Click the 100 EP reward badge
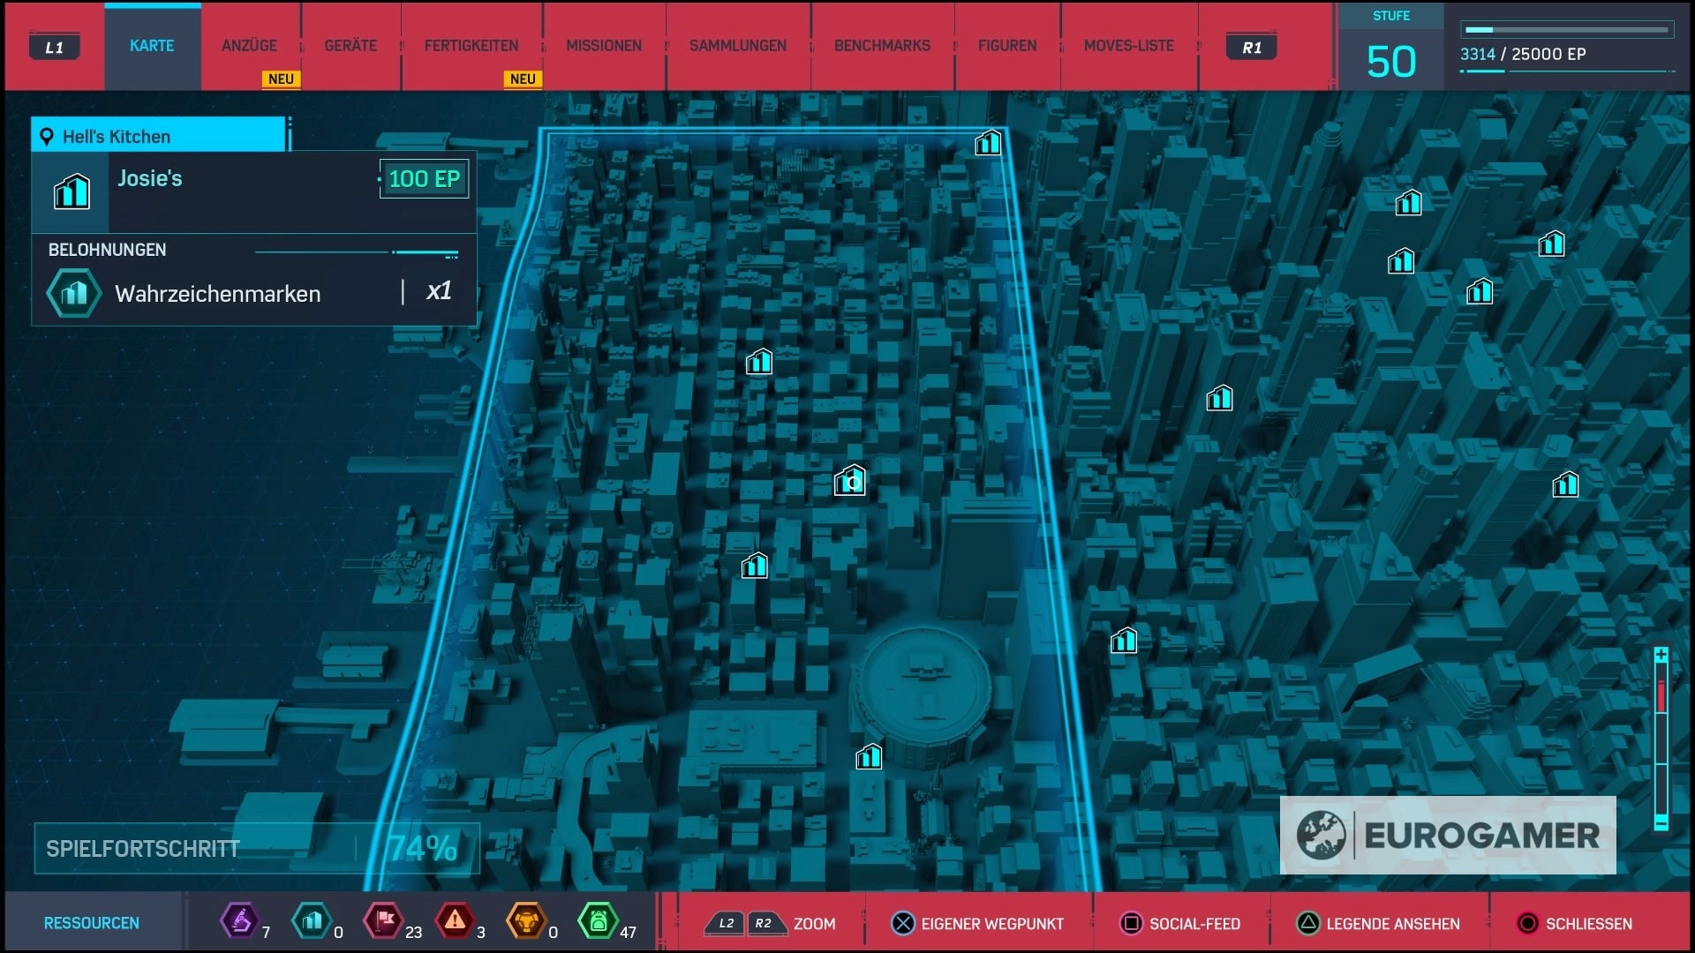This screenshot has height=953, width=1695. [424, 179]
